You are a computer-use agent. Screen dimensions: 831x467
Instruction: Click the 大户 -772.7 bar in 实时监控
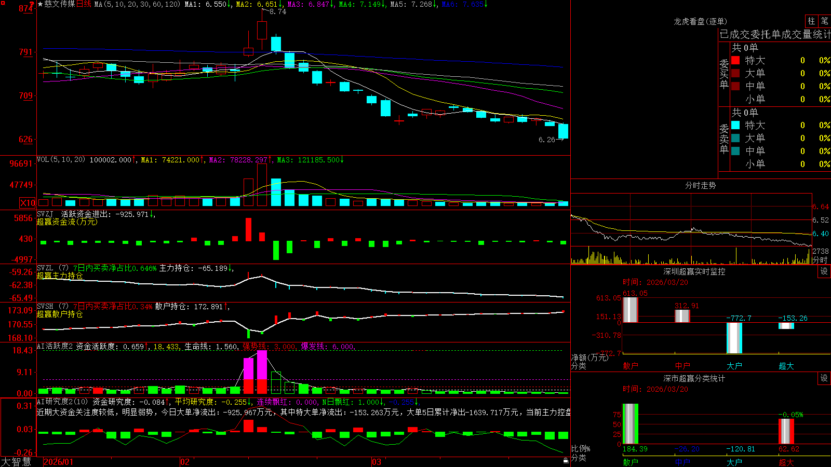coord(734,338)
